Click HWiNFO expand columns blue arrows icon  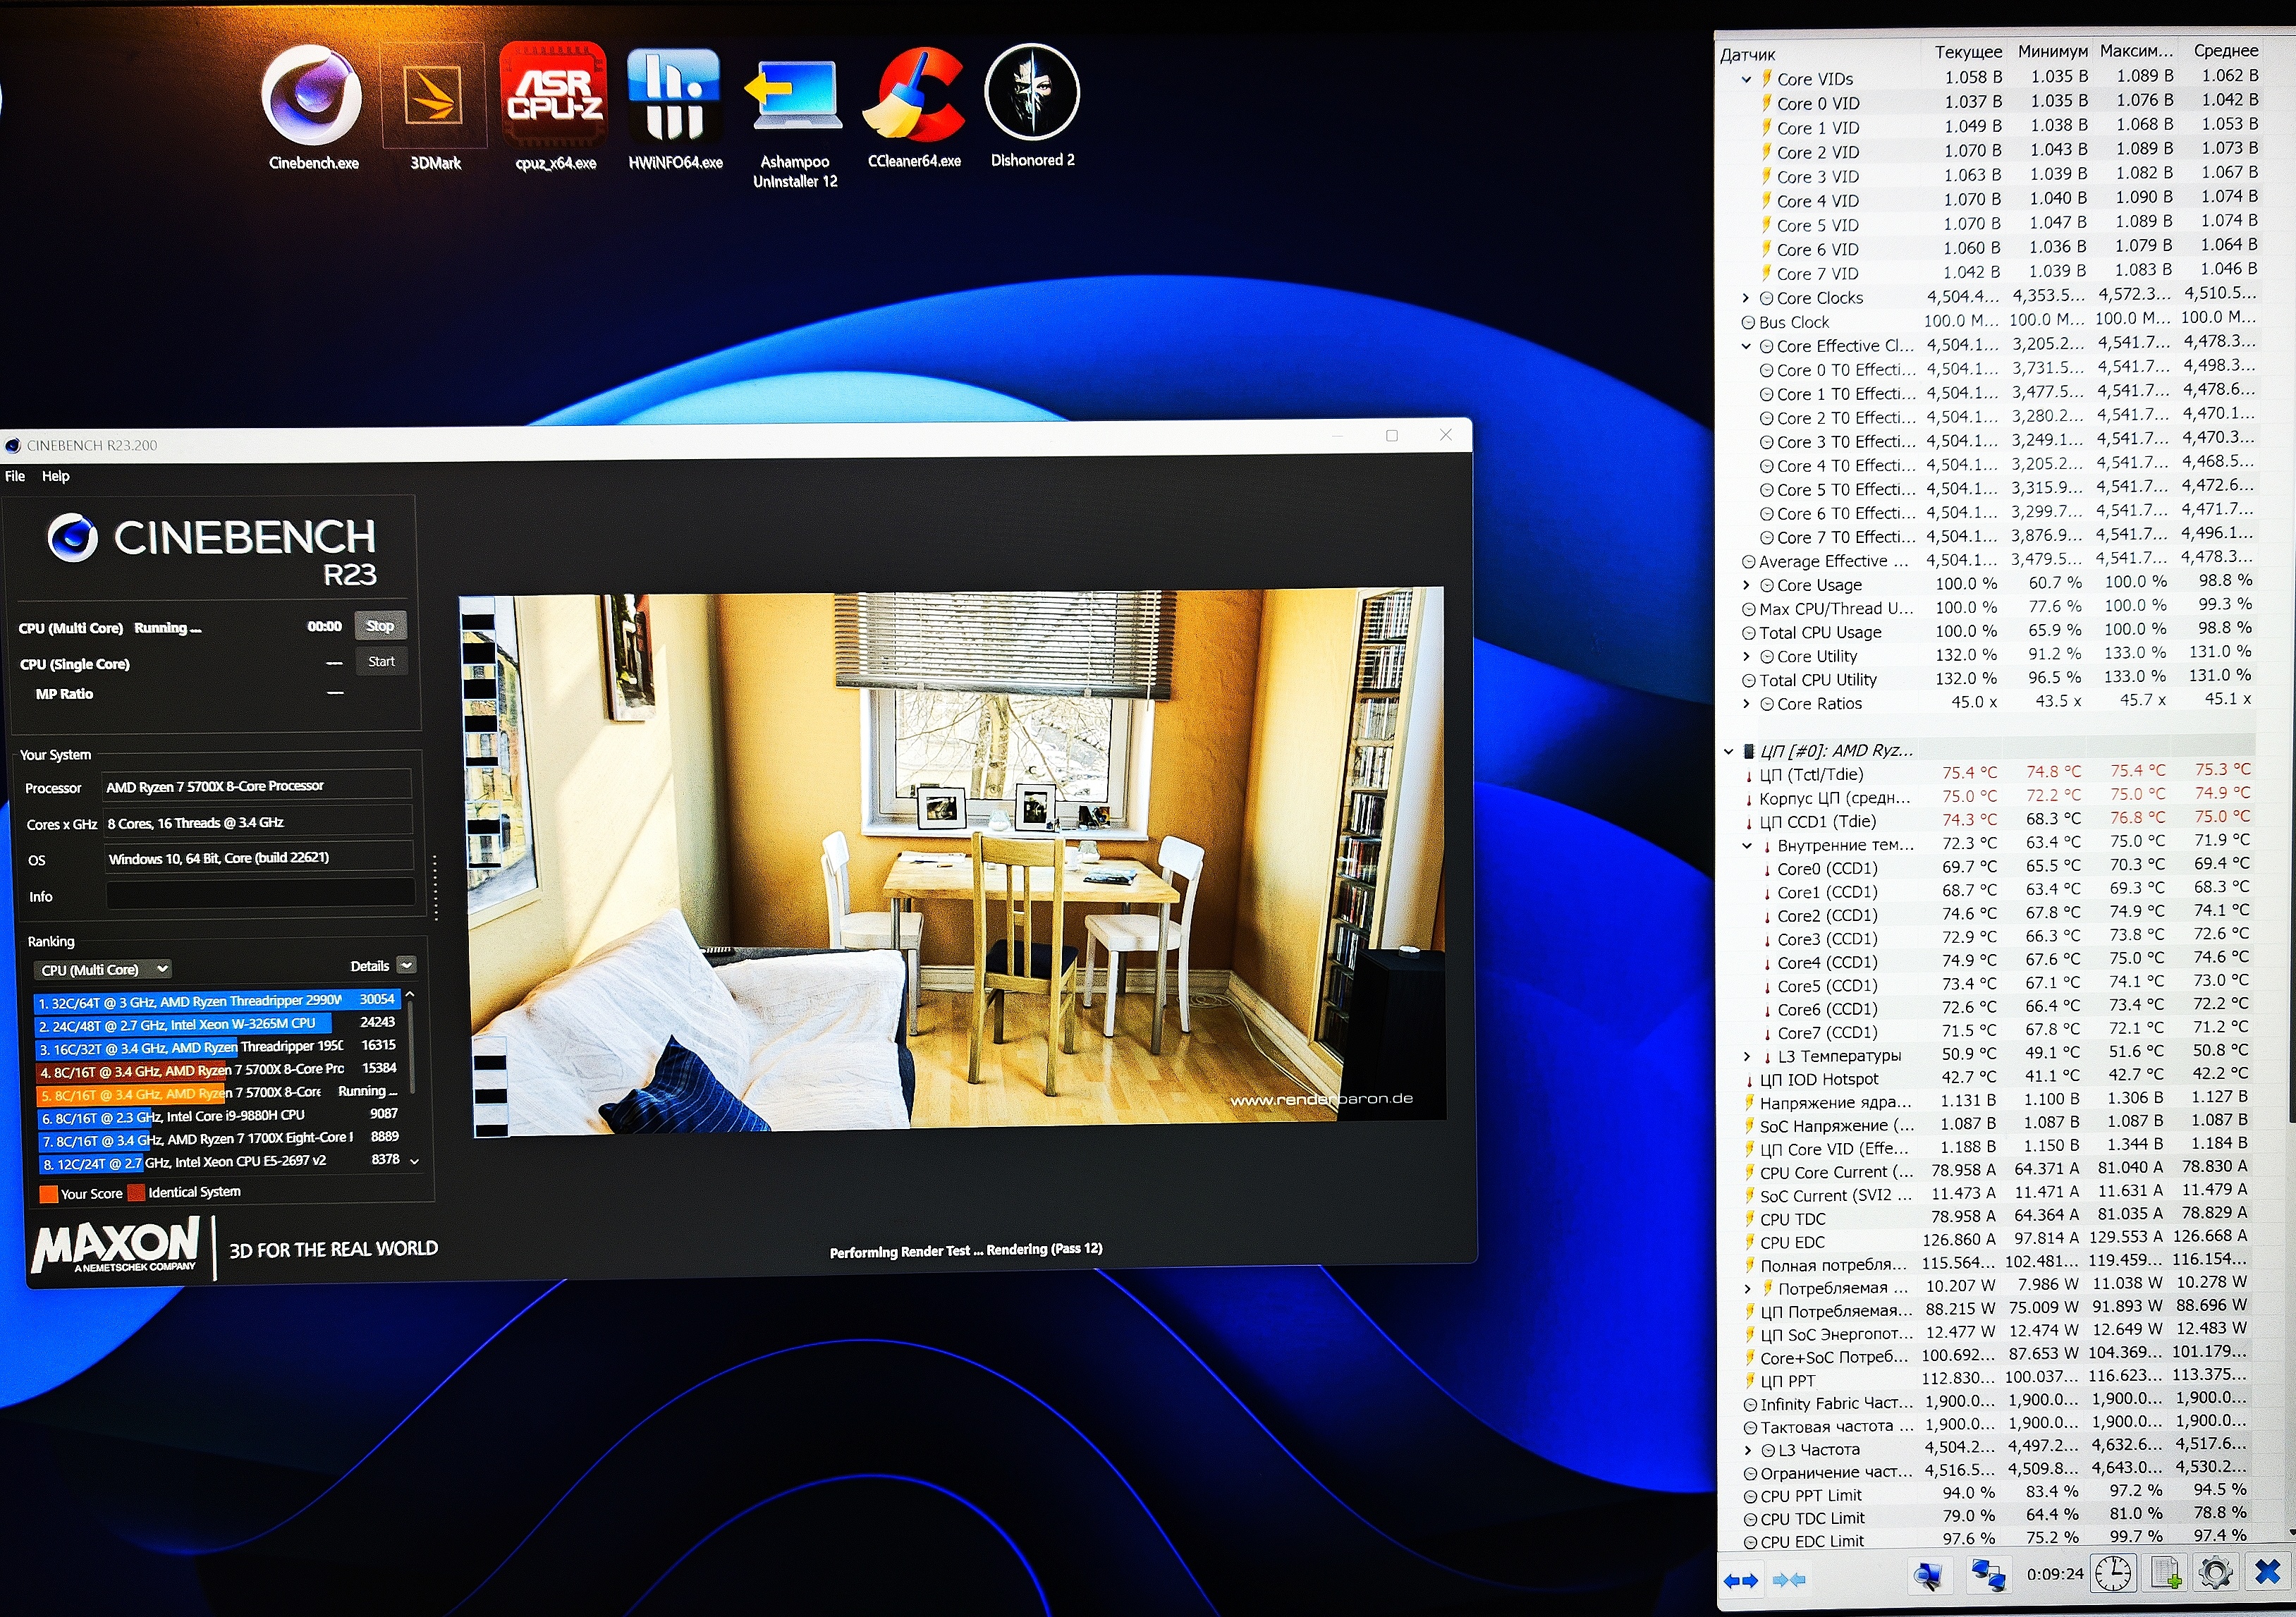pos(1741,1580)
